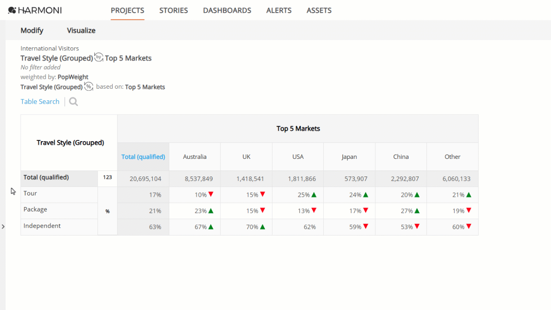Click red down arrow beside Other Independent 60%
551x310 pixels.
point(469,227)
